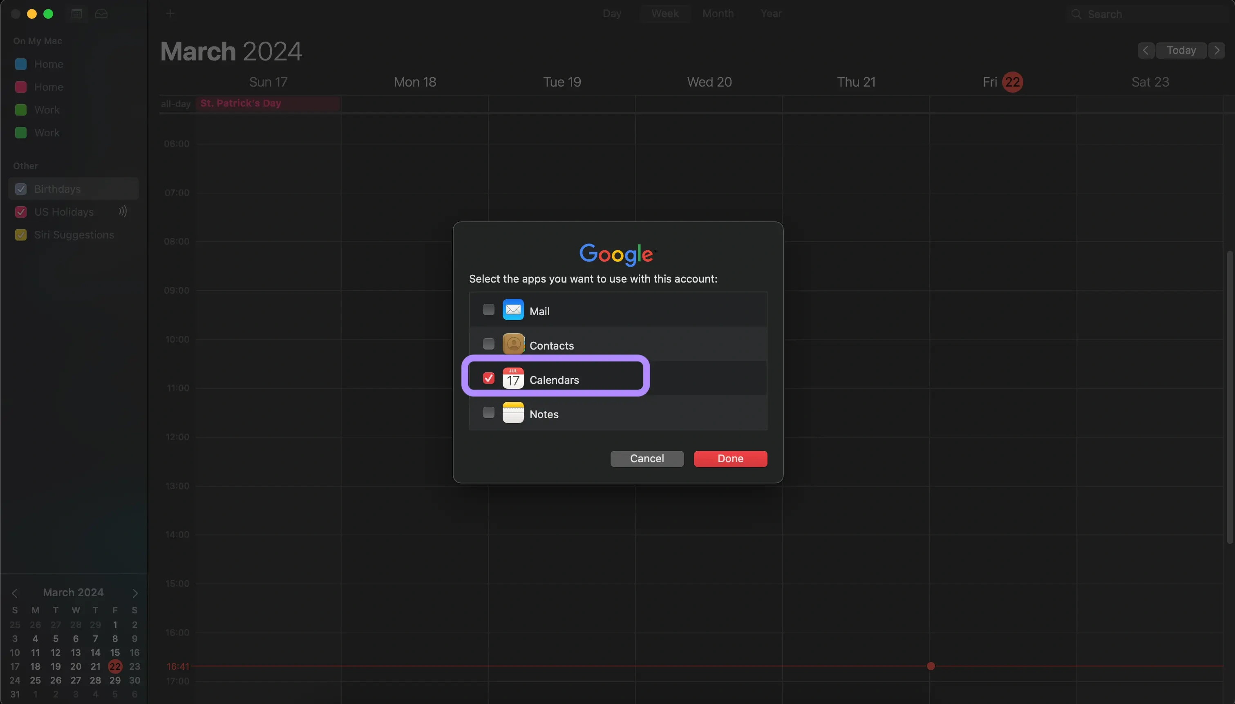Click the Notes app icon
The width and height of the screenshot is (1235, 704).
pyautogui.click(x=512, y=412)
